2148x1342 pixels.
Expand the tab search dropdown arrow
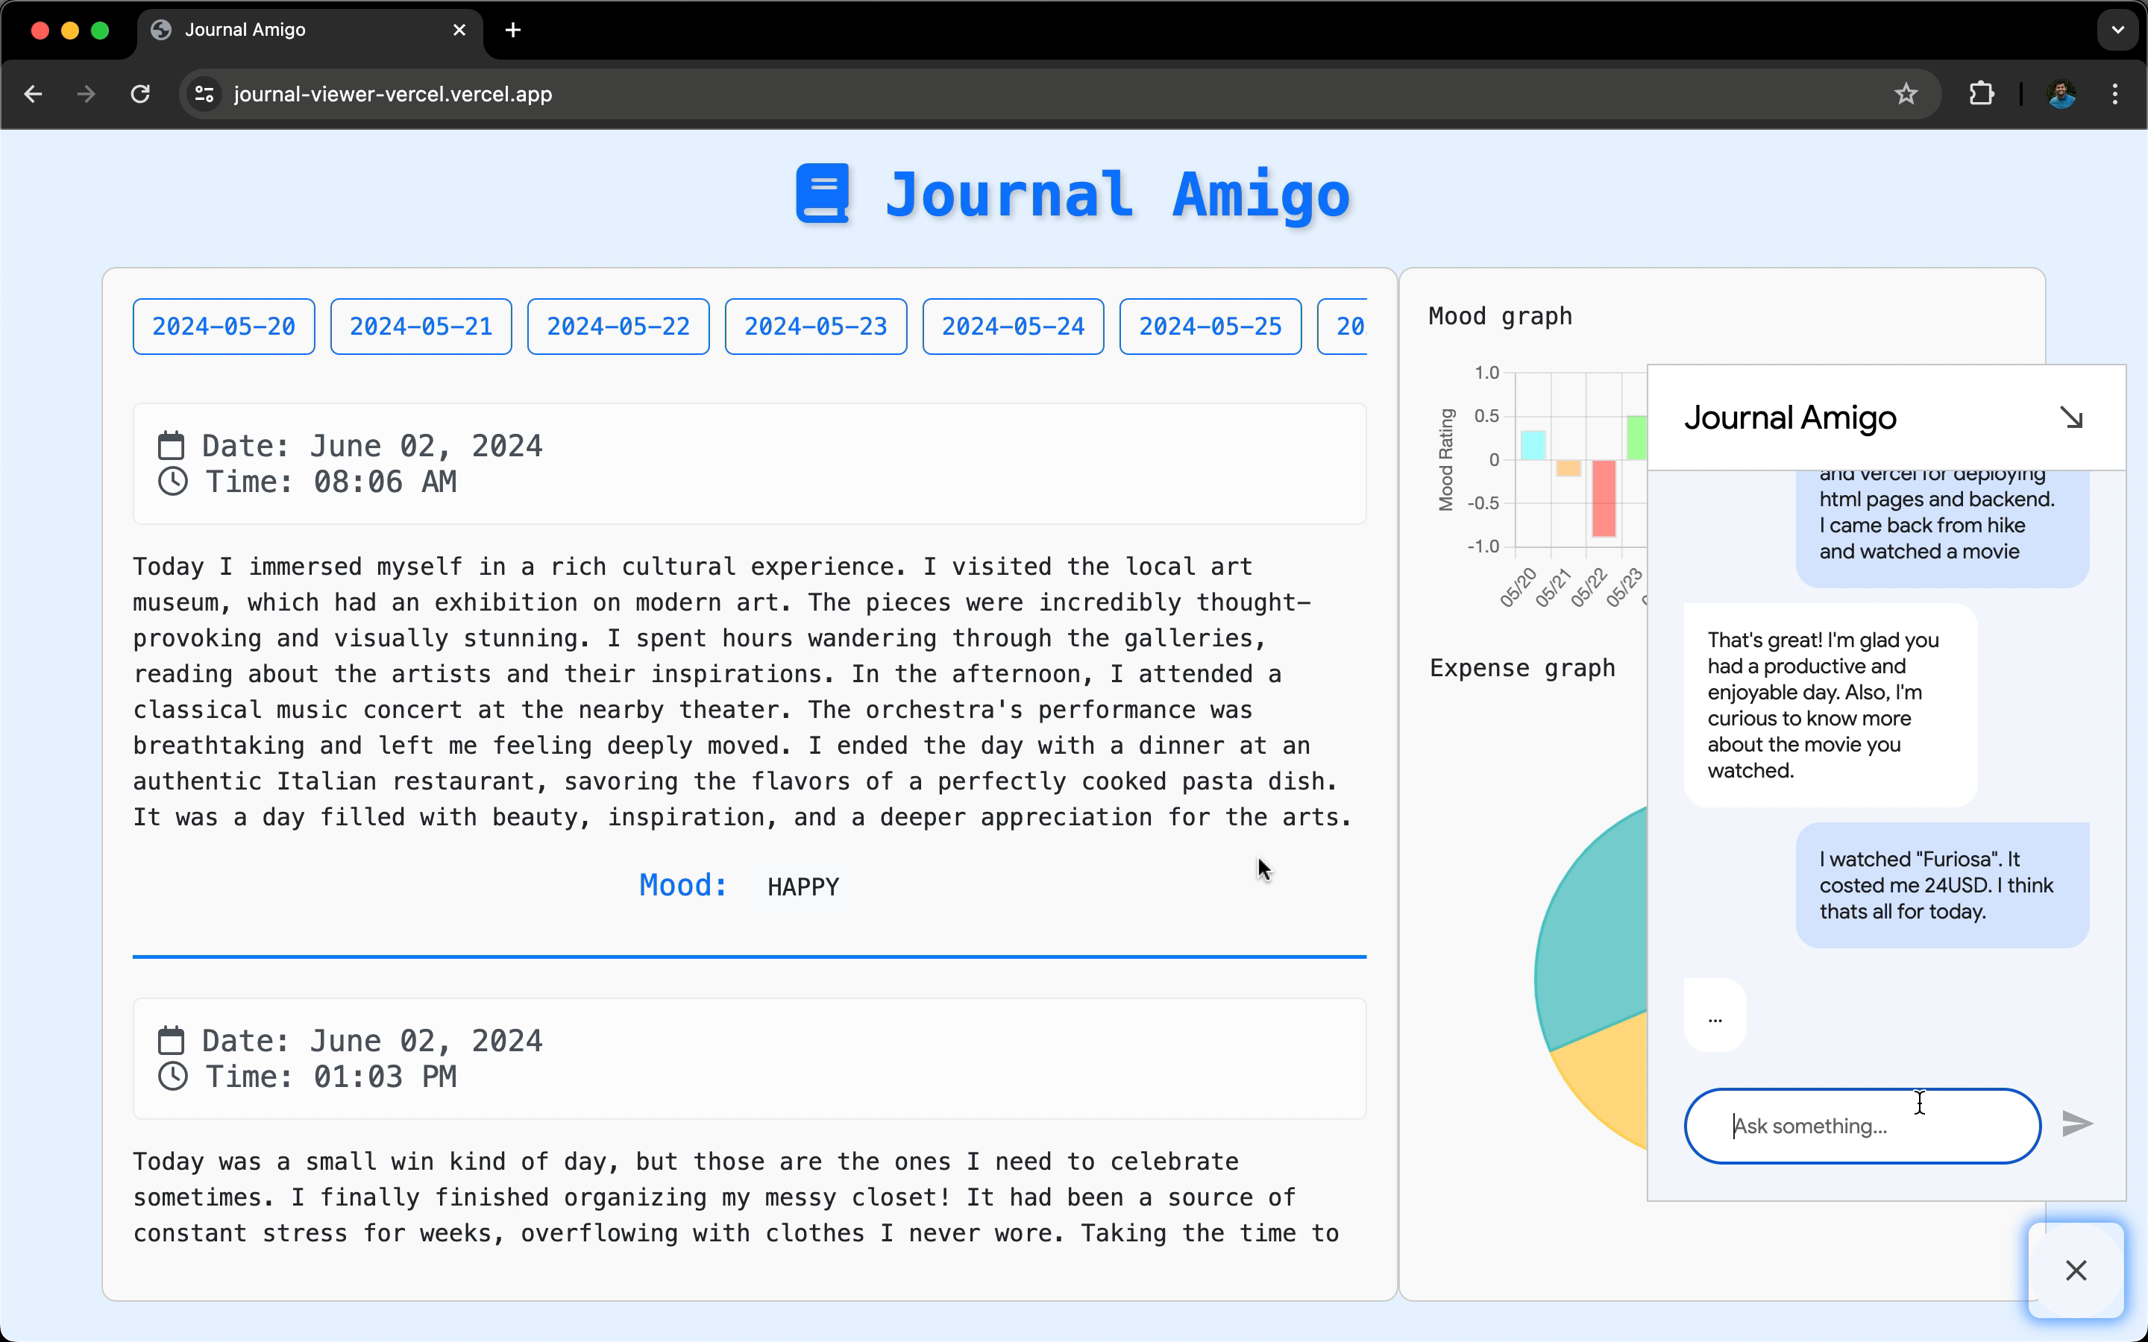point(2118,30)
